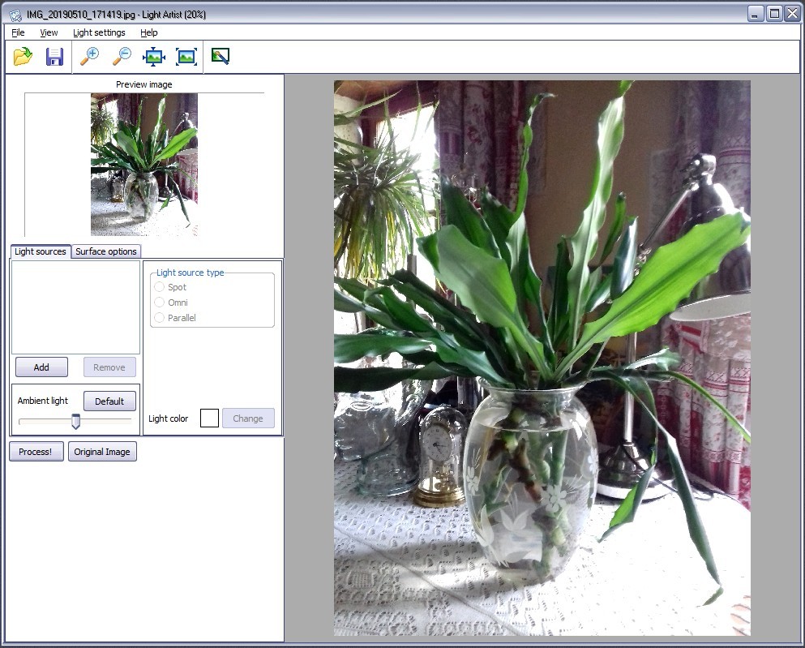Click the main plant photo canvas
805x648 pixels.
[x=542, y=358]
